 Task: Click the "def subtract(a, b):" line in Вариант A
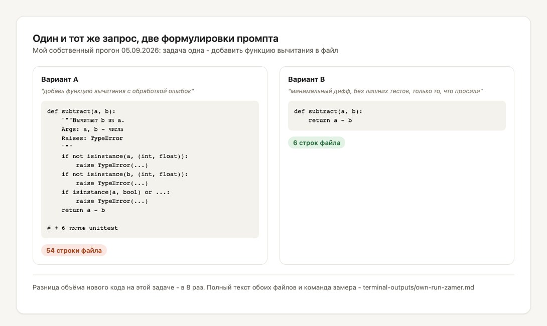(81, 111)
